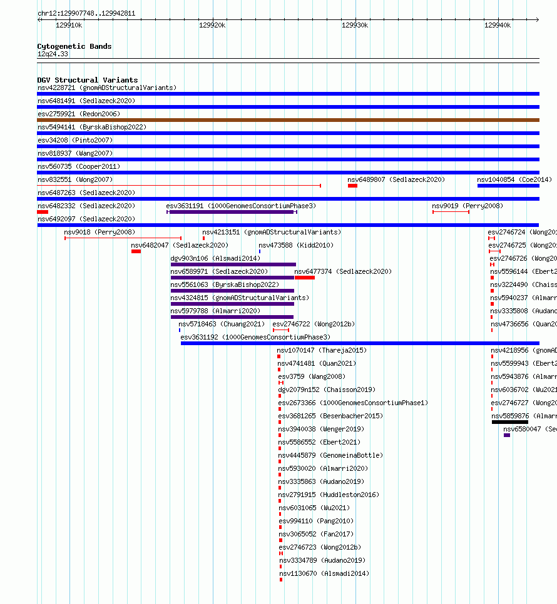
Task: Click the 129930k ruler position label
Action: coord(355,25)
